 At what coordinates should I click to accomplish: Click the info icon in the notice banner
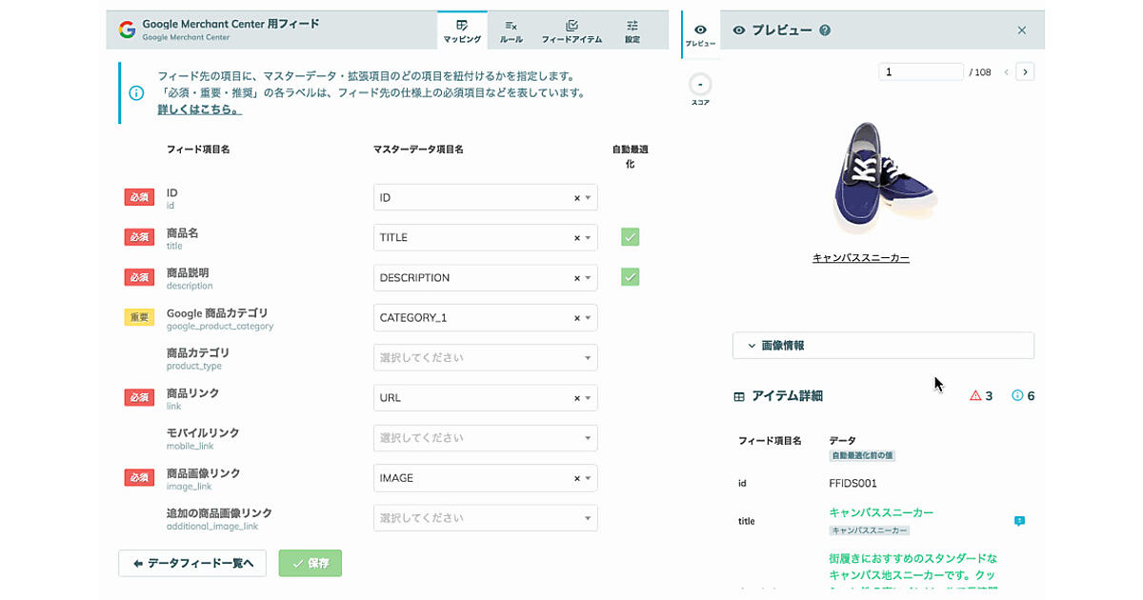136,93
